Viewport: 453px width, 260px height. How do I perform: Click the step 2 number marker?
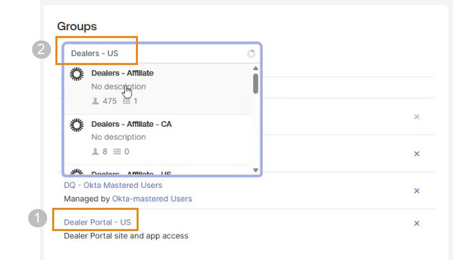click(x=42, y=50)
